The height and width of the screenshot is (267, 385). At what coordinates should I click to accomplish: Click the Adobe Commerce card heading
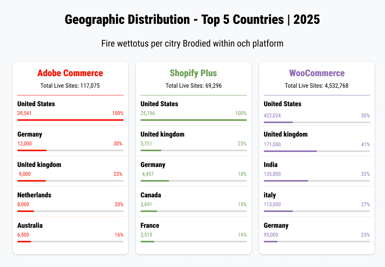tap(70, 73)
